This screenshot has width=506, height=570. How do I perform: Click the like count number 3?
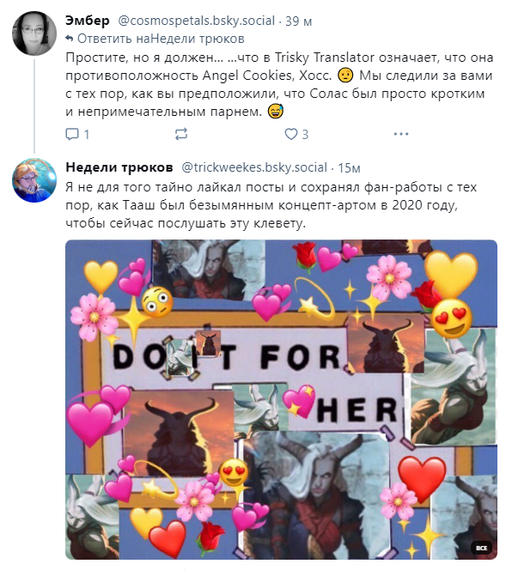[x=305, y=135]
